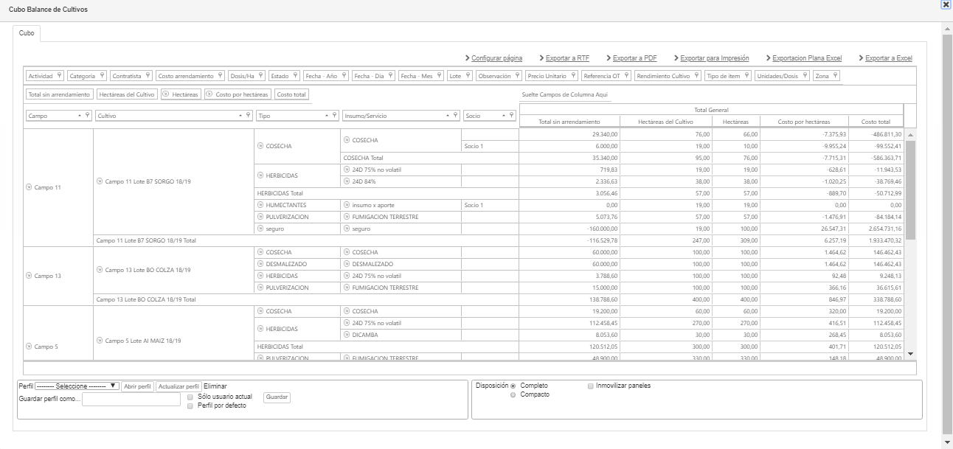
Task: Select the Compacto layout radio button
Action: click(x=513, y=394)
